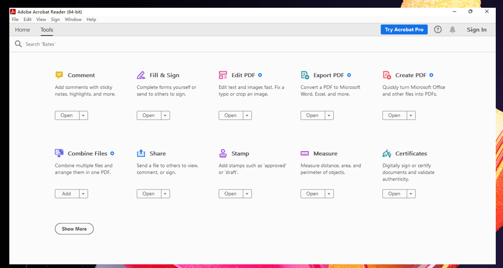This screenshot has width=503, height=268.
Task: Click the Certificates heading text
Action: tap(411, 153)
